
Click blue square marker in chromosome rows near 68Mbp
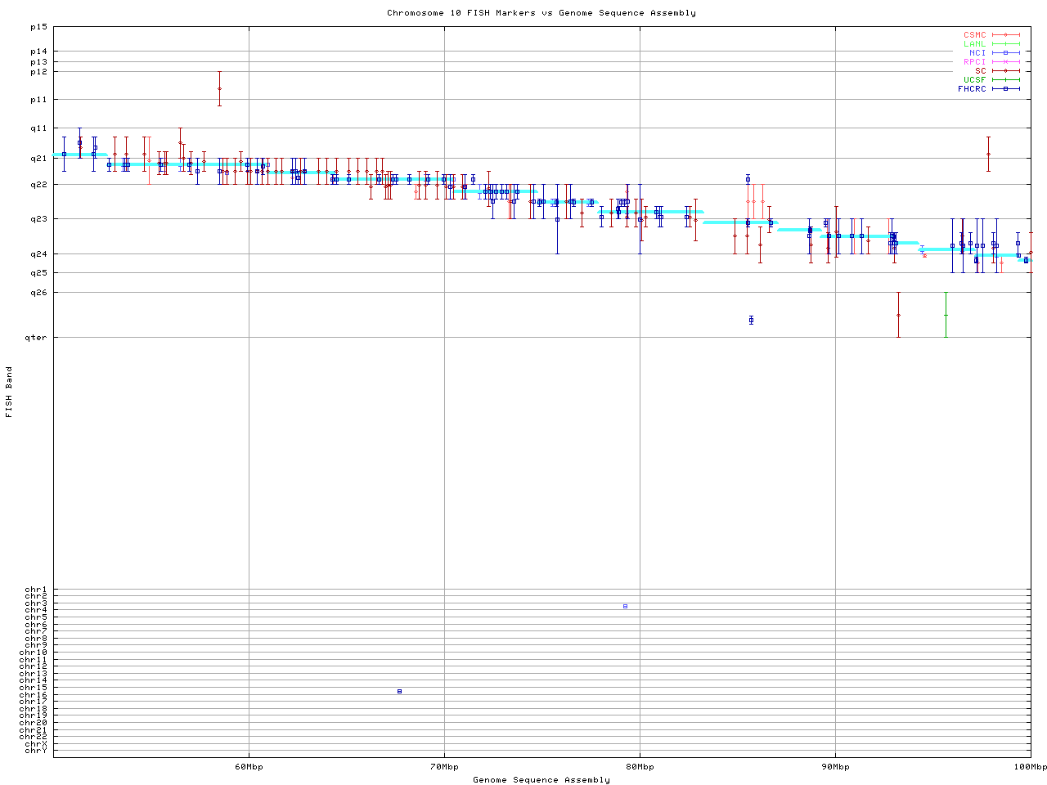click(399, 691)
